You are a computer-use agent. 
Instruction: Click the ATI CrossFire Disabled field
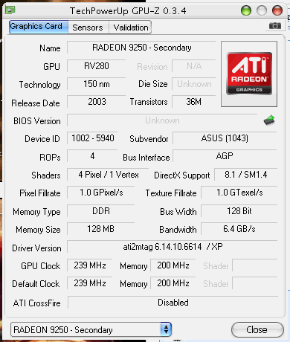pyautogui.click(x=173, y=303)
